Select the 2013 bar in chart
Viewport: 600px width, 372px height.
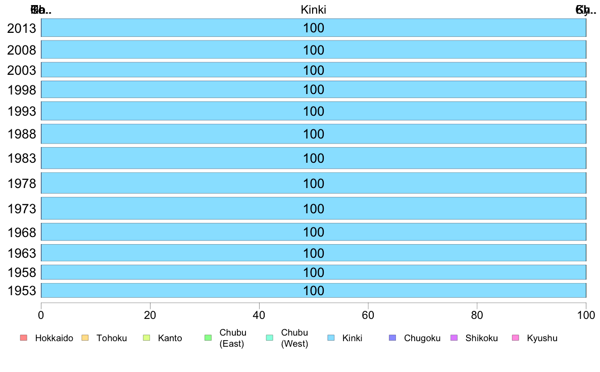(x=314, y=28)
